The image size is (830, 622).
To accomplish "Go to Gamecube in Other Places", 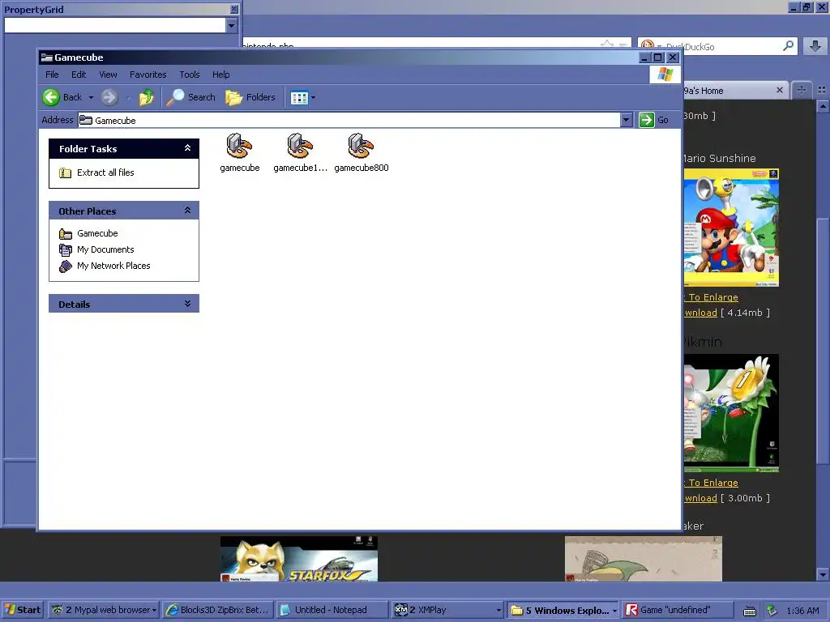I will pyautogui.click(x=97, y=233).
